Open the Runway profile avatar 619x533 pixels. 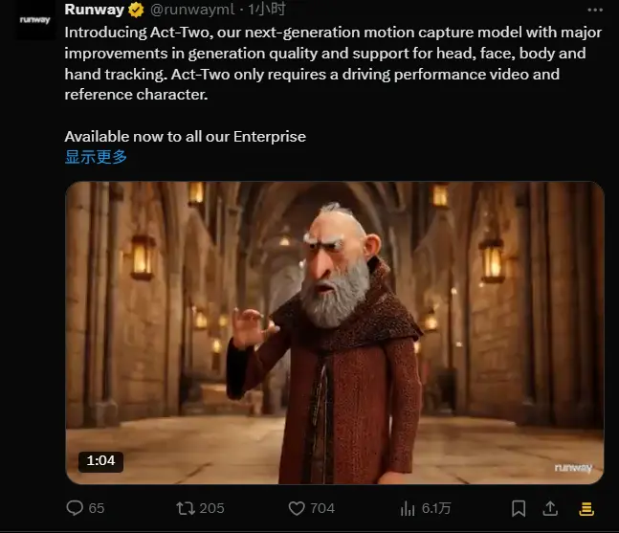(x=35, y=20)
